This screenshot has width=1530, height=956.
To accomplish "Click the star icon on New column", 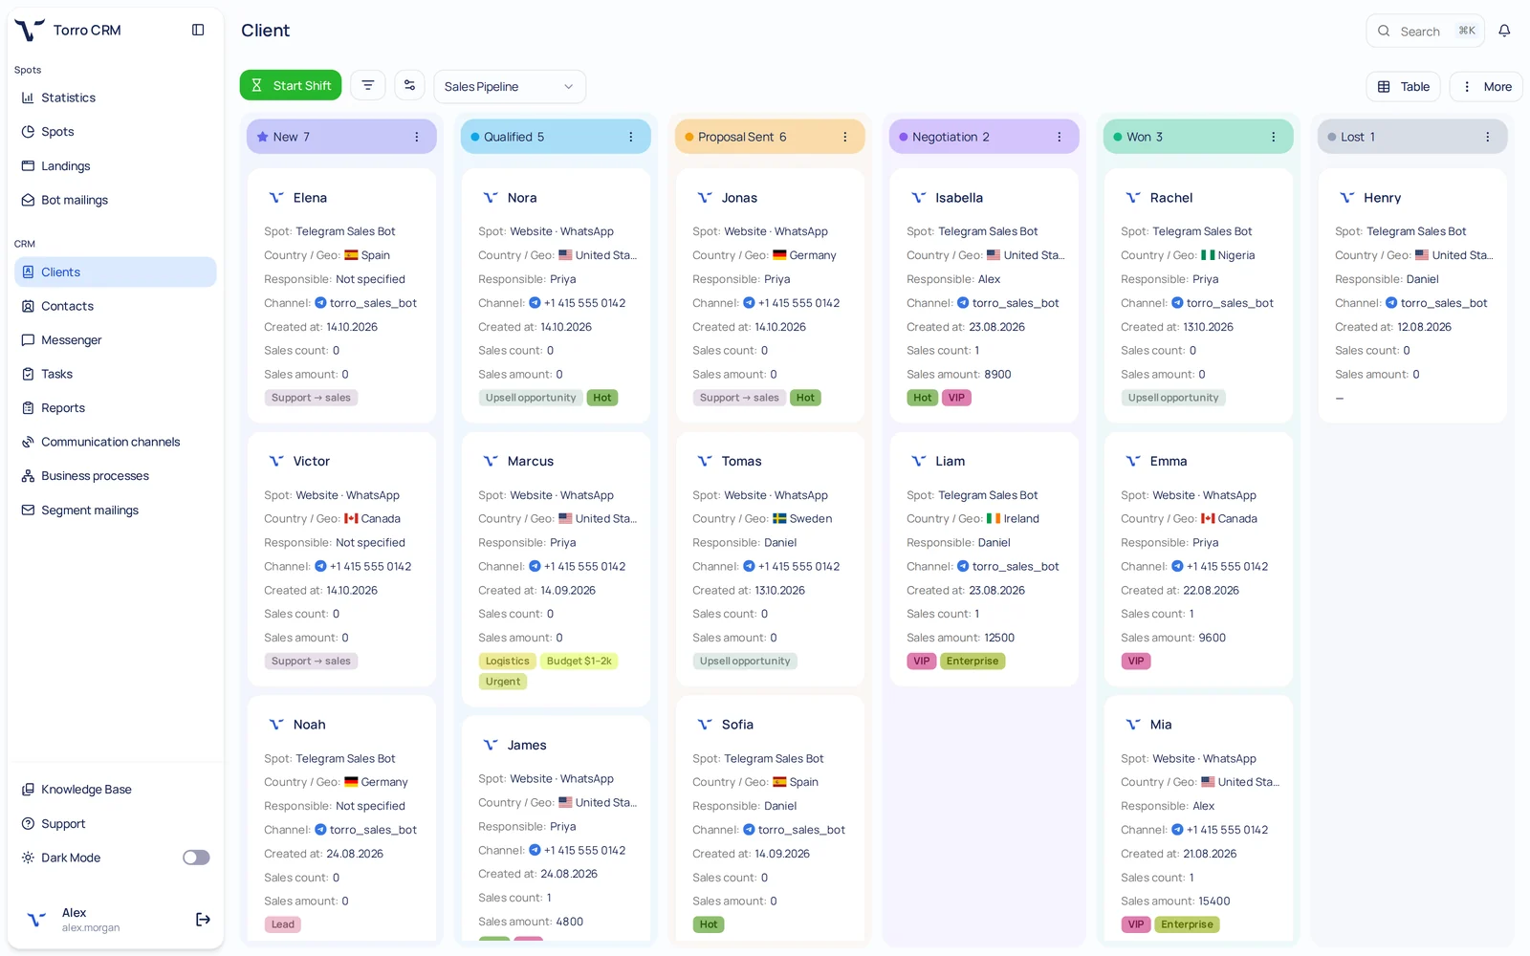I will (263, 137).
